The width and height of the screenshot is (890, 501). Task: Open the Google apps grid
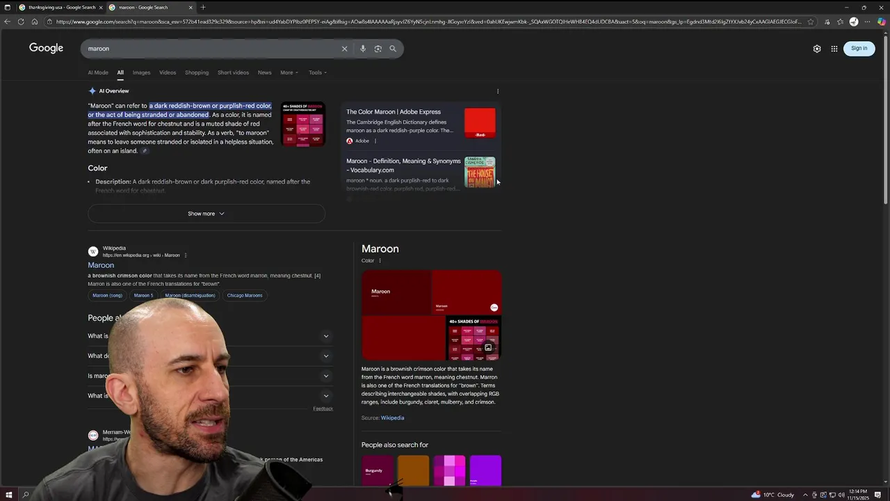[x=834, y=49]
